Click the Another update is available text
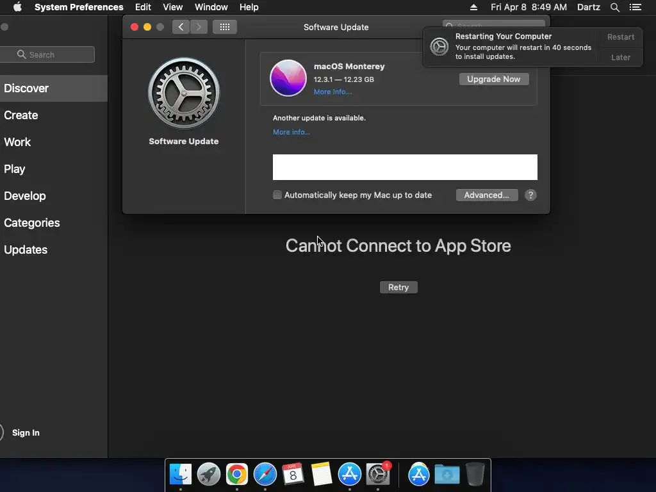The height and width of the screenshot is (492, 656). coord(319,118)
